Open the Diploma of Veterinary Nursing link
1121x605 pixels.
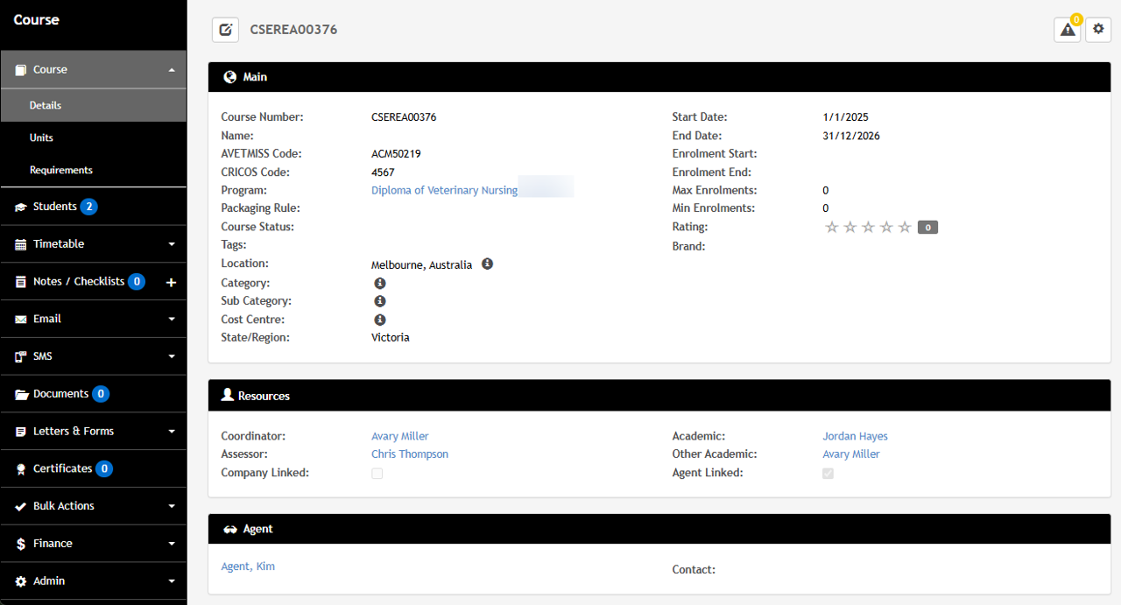[x=444, y=190]
